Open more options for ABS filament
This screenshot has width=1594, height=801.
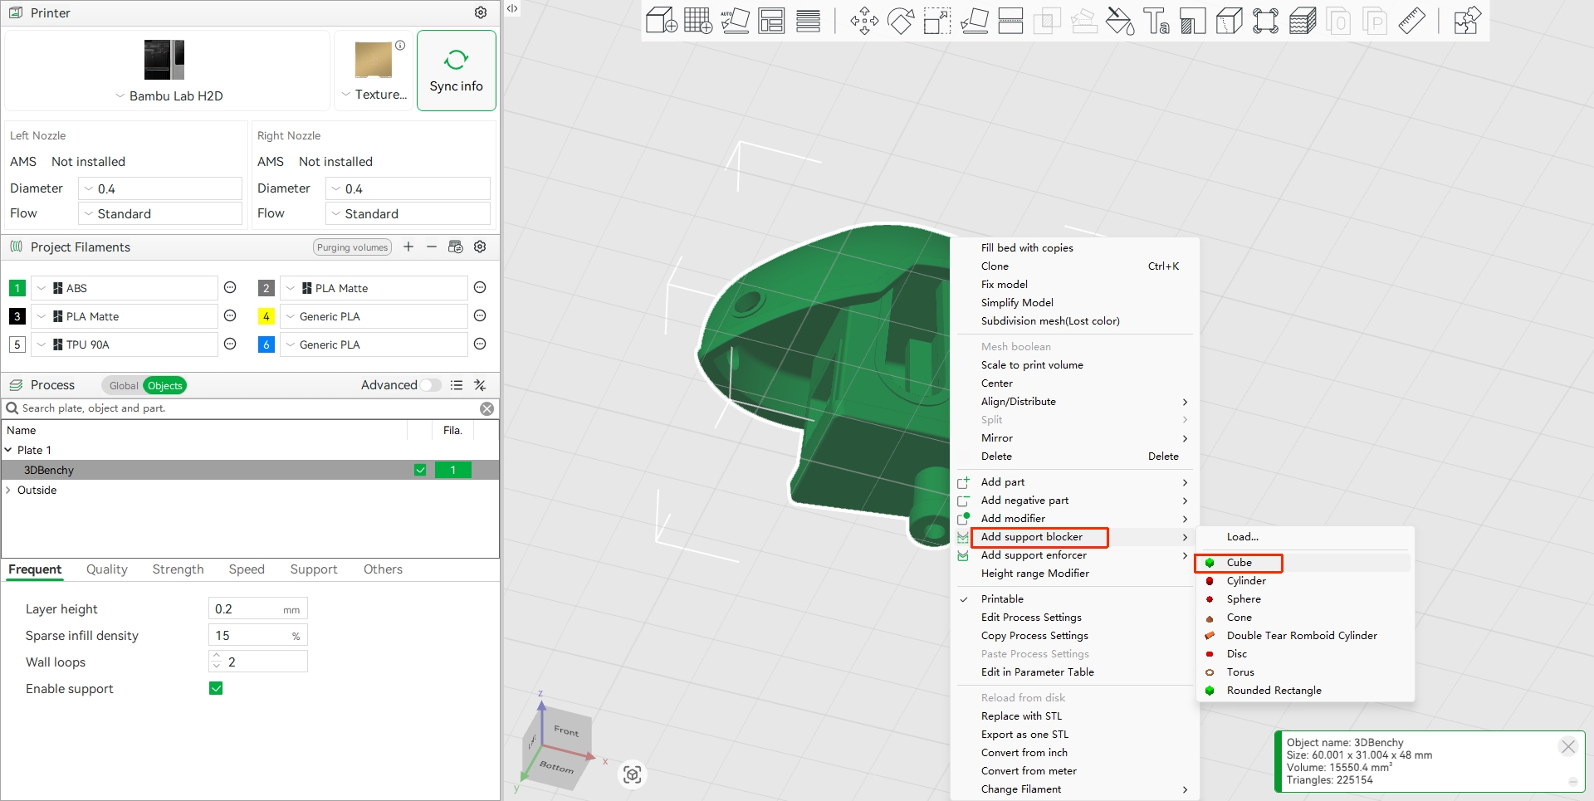[x=231, y=287]
